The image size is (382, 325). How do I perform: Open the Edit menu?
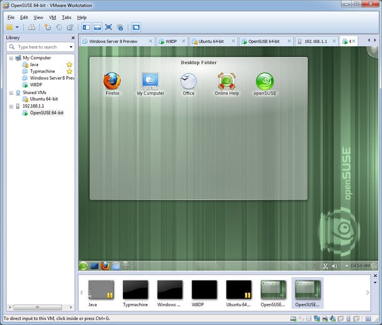point(24,17)
